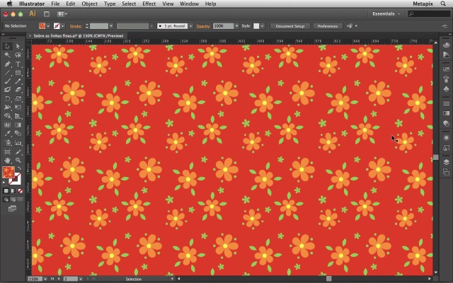Open the Color panel from right dock
453x283 pixels.
[x=447, y=45]
